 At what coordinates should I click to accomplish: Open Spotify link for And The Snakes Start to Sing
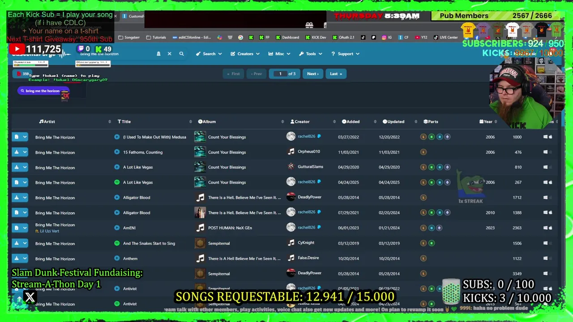117,243
